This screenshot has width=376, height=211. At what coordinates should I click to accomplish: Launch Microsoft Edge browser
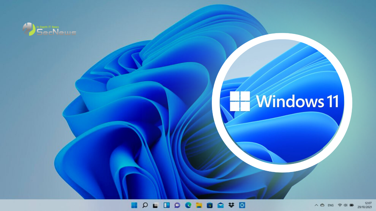coord(188,205)
